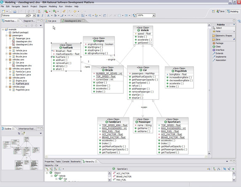Pick the Association tool from Palette
The image size is (241, 187).
[220, 60]
